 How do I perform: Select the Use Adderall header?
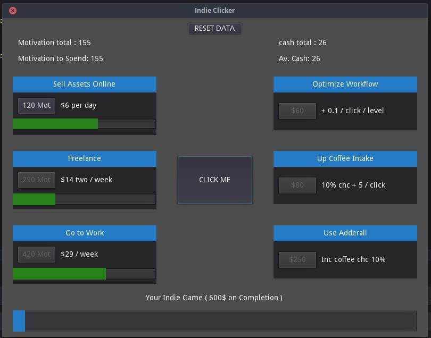[x=345, y=233]
